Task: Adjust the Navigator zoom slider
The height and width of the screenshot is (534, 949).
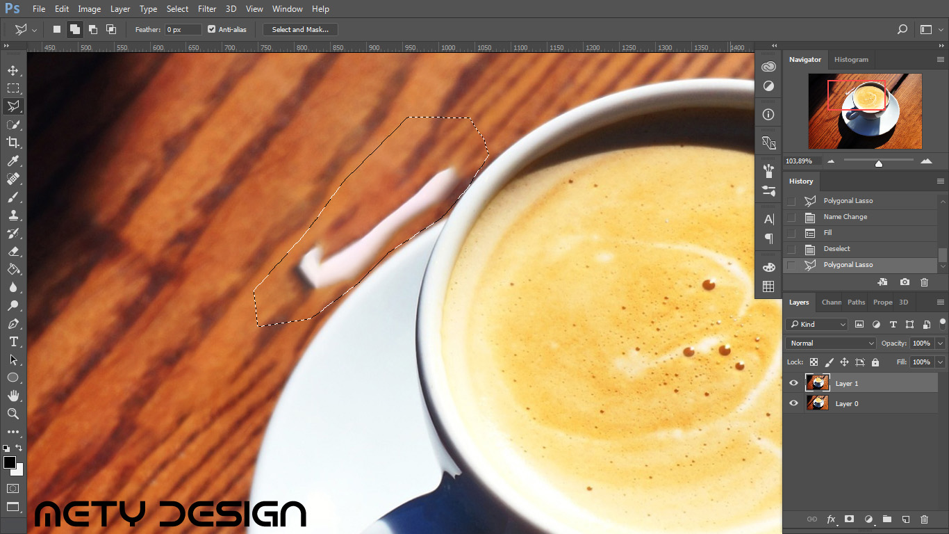Action: [x=879, y=163]
